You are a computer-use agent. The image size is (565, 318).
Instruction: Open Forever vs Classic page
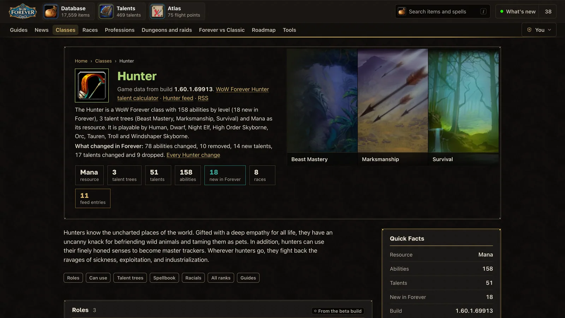222,30
